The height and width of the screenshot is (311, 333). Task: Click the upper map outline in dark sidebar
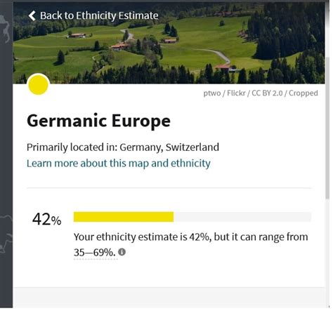(5, 28)
